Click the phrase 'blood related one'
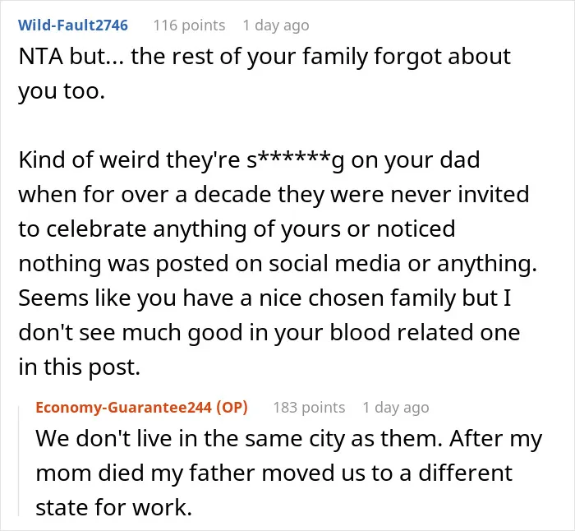The width and height of the screenshot is (575, 531). (425, 332)
